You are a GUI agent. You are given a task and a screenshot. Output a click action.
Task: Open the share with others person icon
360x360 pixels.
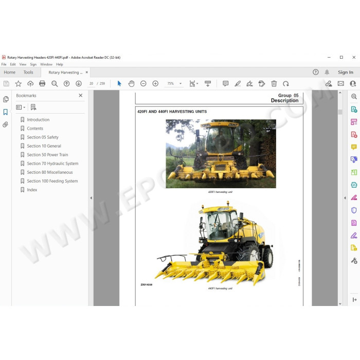coord(353,83)
